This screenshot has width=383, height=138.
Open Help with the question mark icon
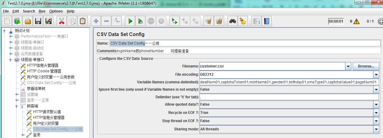click(267, 21)
